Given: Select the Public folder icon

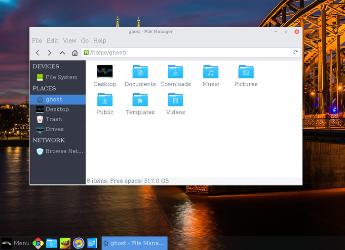Looking at the screenshot, I should (105, 100).
